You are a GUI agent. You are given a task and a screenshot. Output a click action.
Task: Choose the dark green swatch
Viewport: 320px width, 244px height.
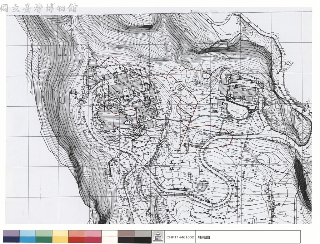point(44,240)
